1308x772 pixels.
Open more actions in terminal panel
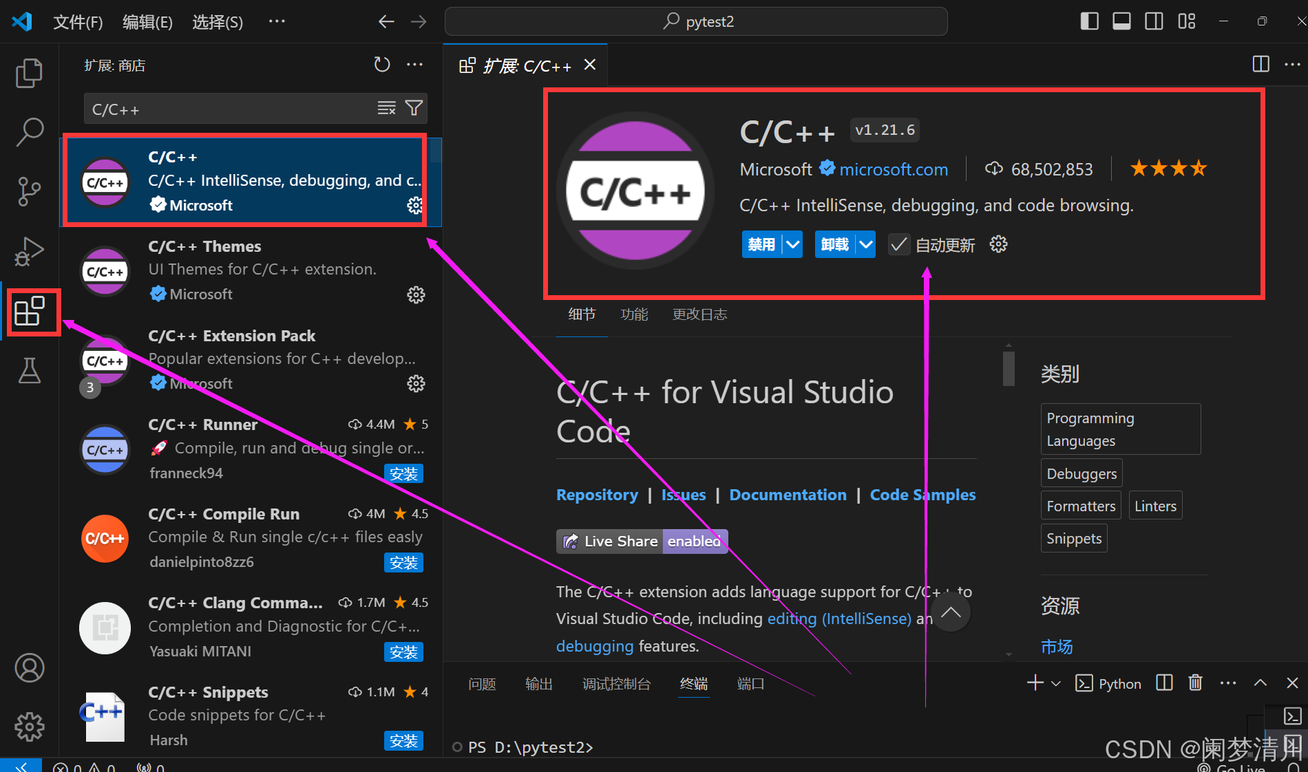coord(1228,683)
